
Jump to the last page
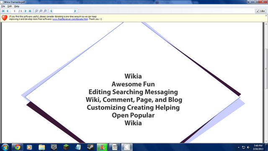30,11
